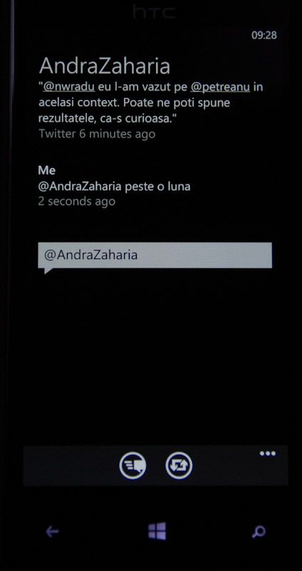Focus the @AndraZaharia comment text box
The height and width of the screenshot is (571, 302).
(x=155, y=256)
